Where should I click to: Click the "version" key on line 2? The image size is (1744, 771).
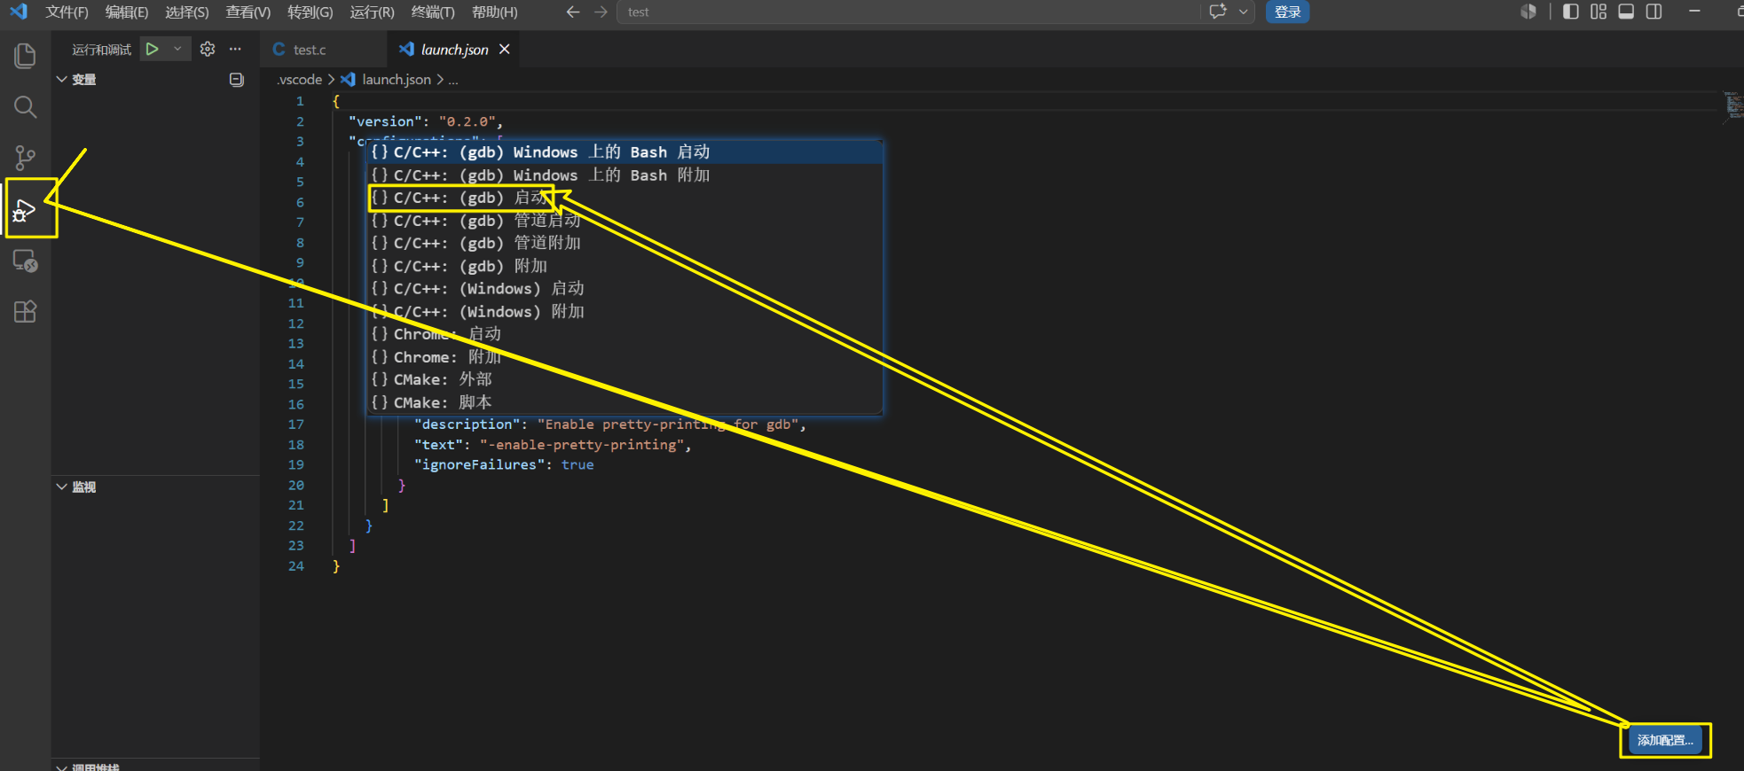[x=386, y=121]
